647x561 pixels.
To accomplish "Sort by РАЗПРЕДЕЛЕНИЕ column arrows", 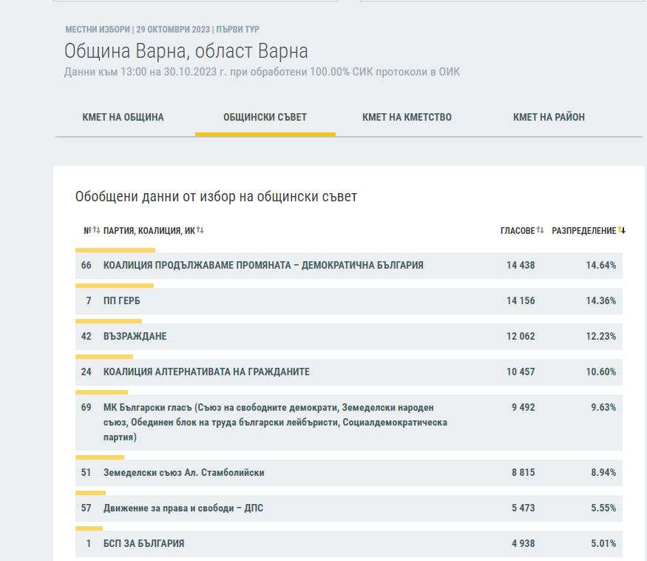I will 621,230.
